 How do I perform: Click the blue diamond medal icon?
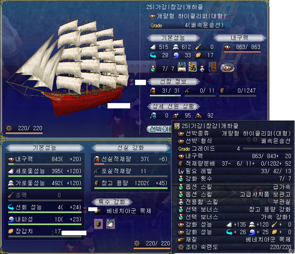(202, 69)
